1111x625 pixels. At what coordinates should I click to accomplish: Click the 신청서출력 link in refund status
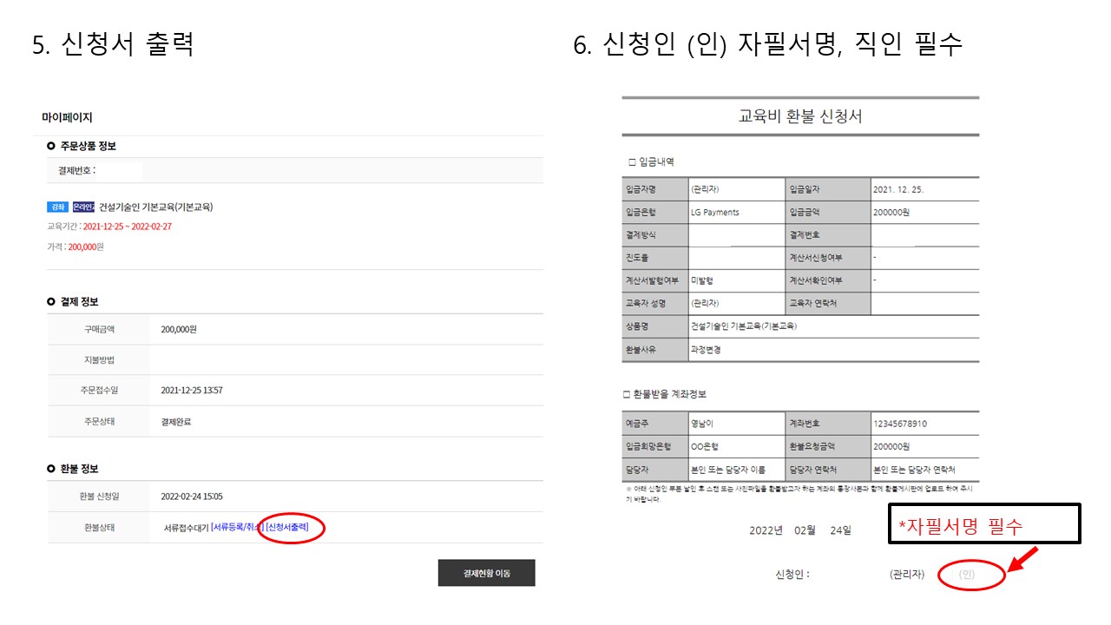287,527
